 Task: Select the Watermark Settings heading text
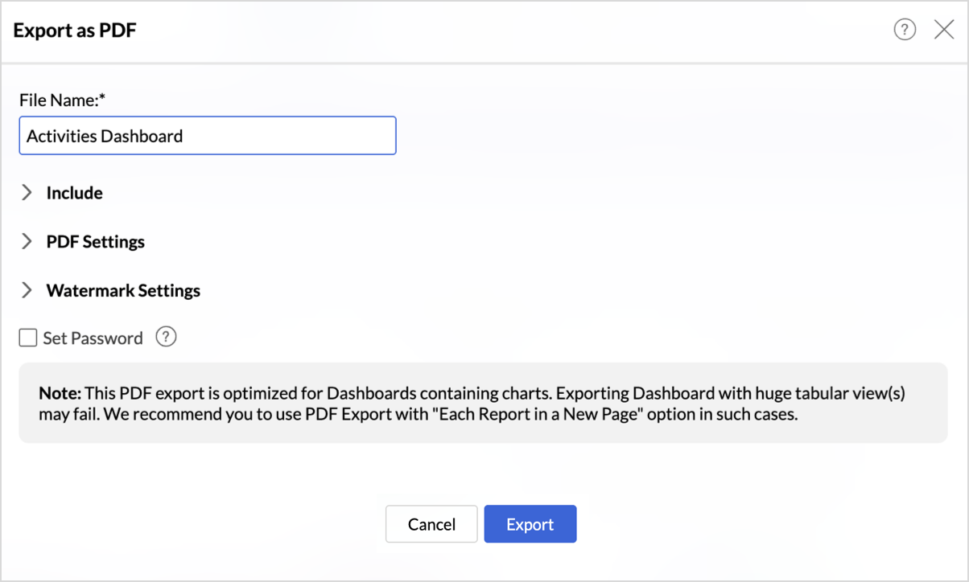click(123, 291)
